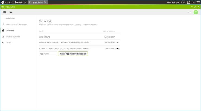
Task: Click Neues App-Passwort erstellen button
Action: coord(73,54)
